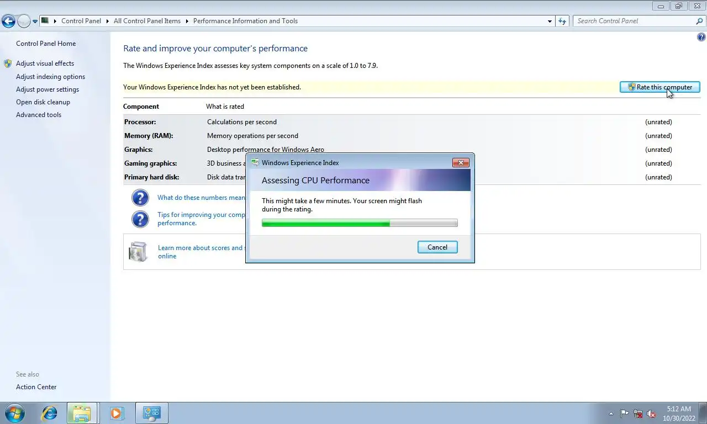This screenshot has width=707, height=424.
Task: Open the recent pages dropdown arrow
Action: pos(35,22)
